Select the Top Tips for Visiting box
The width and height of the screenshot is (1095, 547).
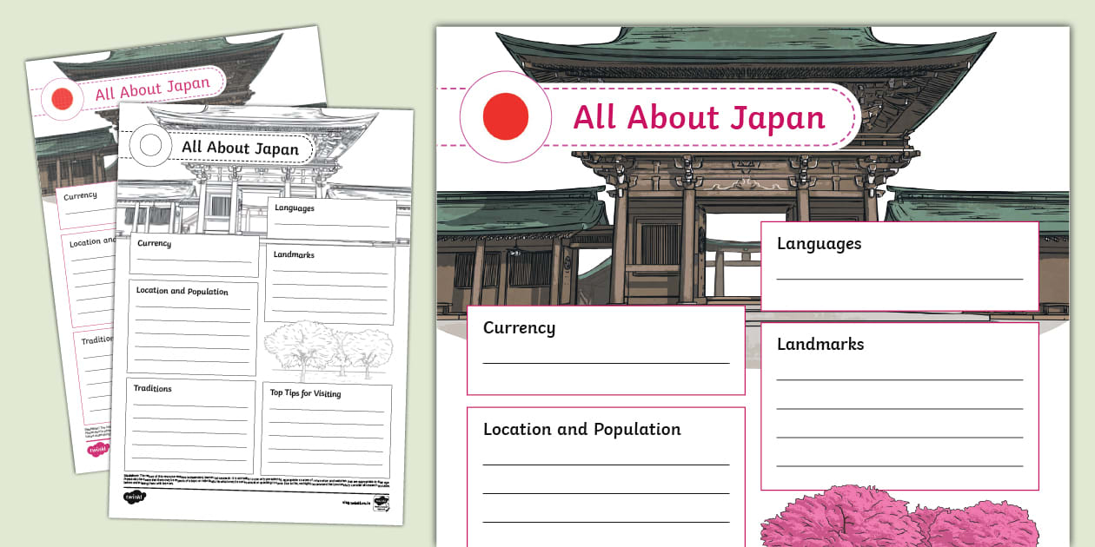(328, 425)
